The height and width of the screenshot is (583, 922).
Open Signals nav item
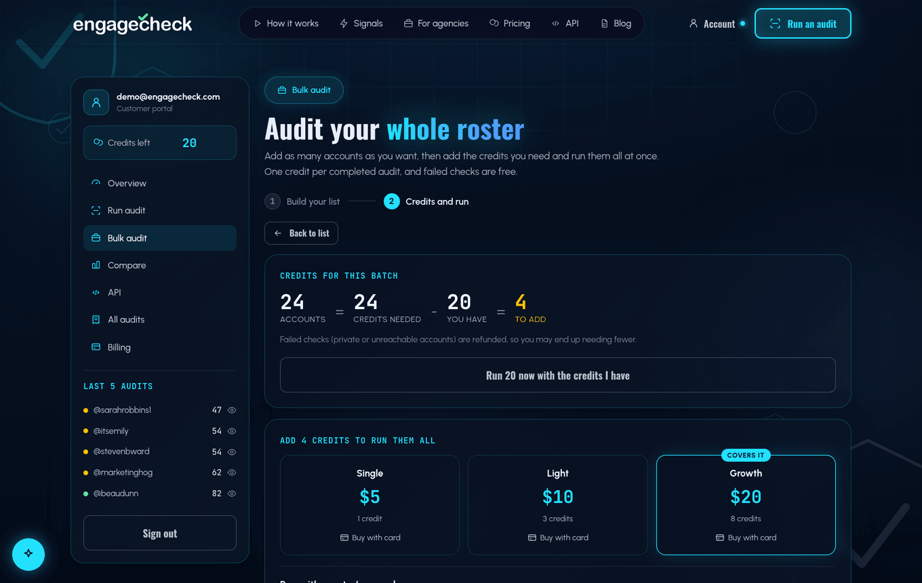(361, 23)
